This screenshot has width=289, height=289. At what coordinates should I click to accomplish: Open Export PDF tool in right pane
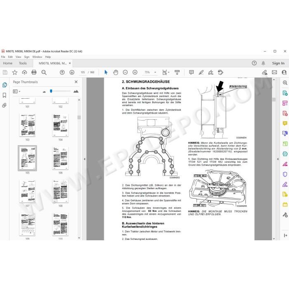tap(285, 93)
